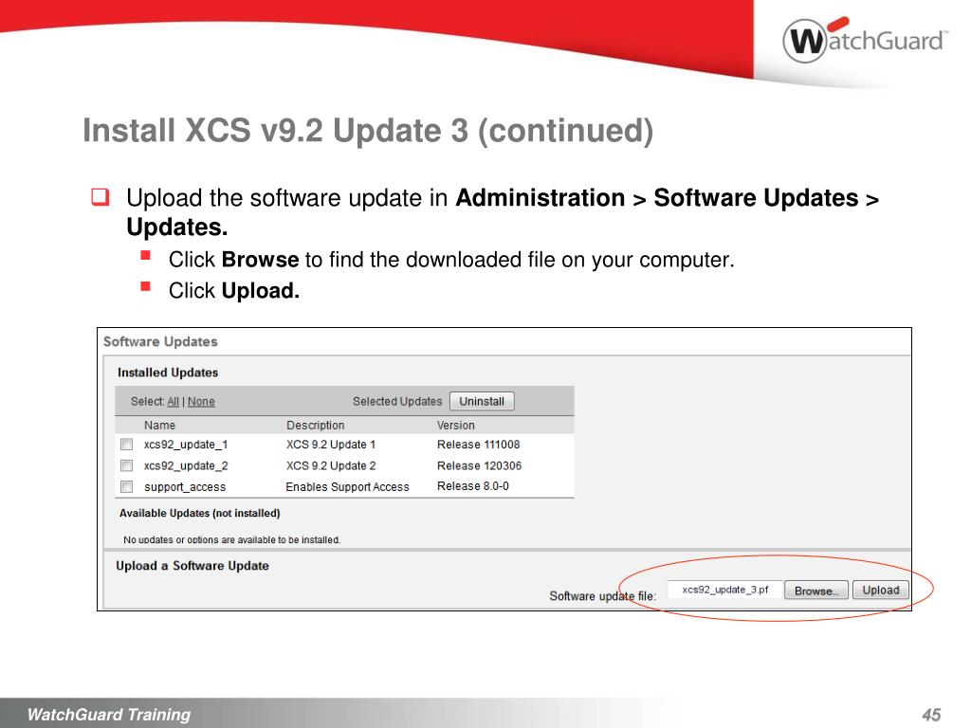This screenshot has height=728, width=971.
Task: Click the Upload a Software Update heading
Action: (x=192, y=566)
